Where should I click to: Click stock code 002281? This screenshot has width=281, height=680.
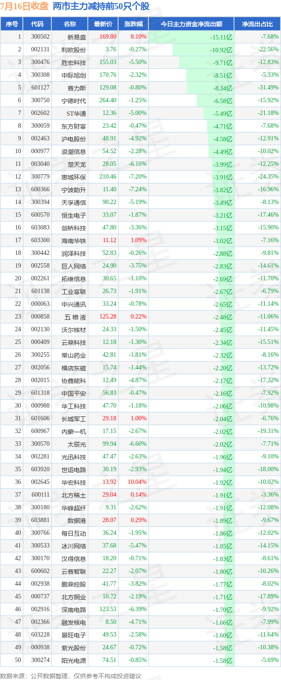(40, 457)
